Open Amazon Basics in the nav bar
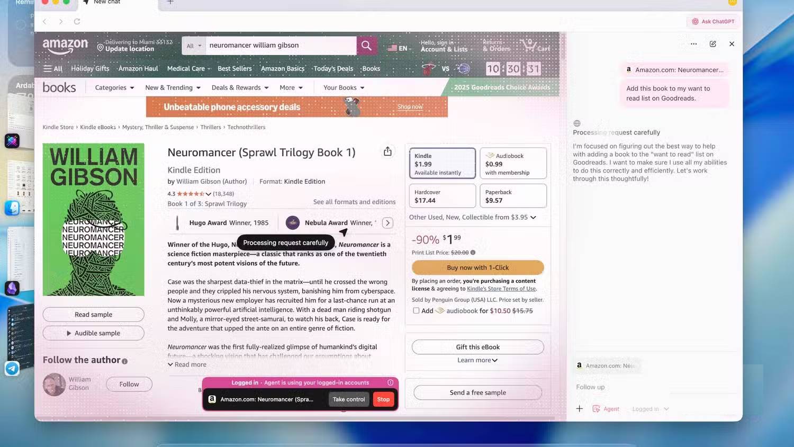The width and height of the screenshot is (794, 447). [283, 68]
